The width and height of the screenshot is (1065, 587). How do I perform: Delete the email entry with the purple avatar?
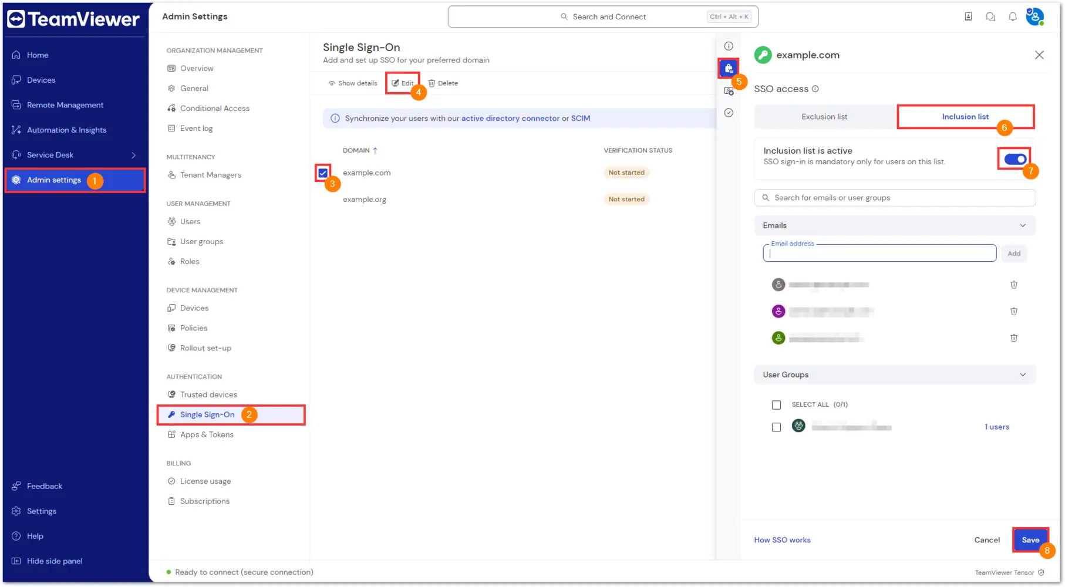1014,311
